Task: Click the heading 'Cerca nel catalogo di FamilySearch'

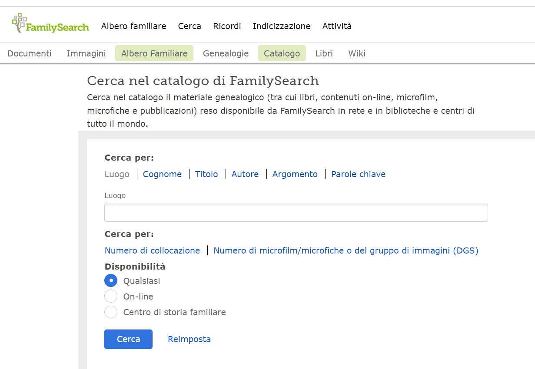Action: (x=203, y=81)
